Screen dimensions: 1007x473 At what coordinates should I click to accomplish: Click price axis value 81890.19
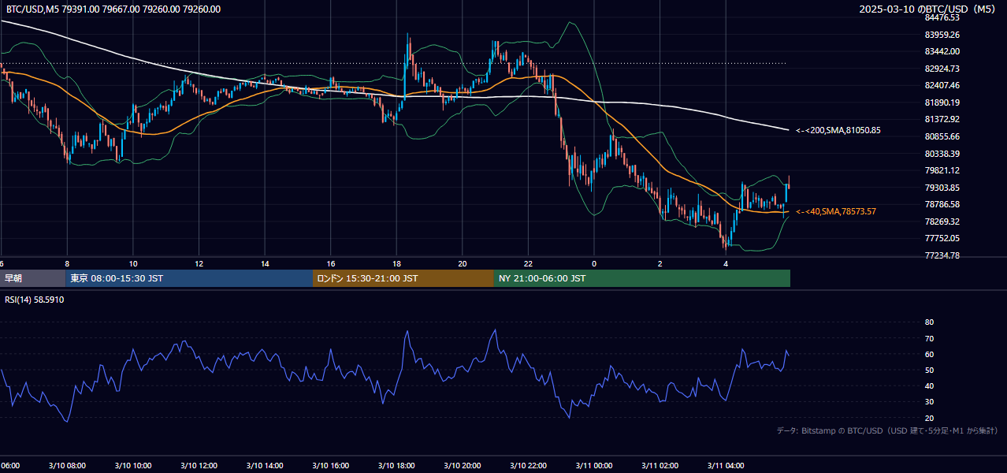tap(942, 102)
